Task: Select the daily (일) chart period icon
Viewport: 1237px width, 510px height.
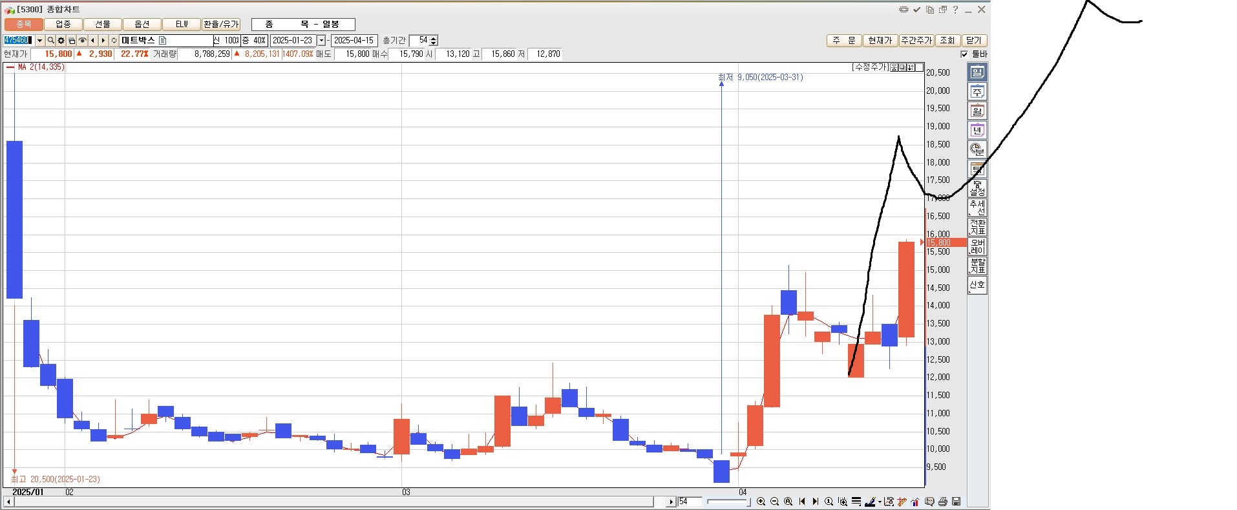Action: [977, 72]
